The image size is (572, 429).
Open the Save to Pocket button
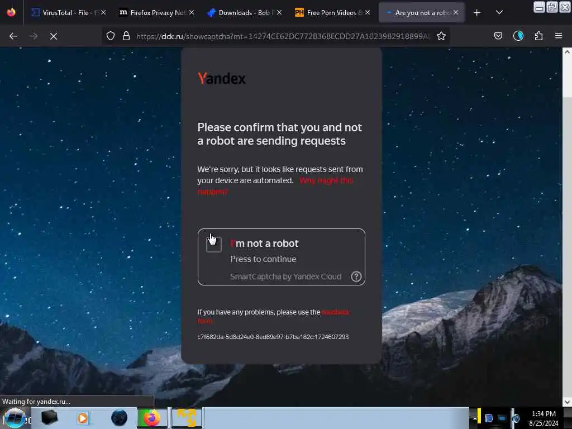coord(498,36)
